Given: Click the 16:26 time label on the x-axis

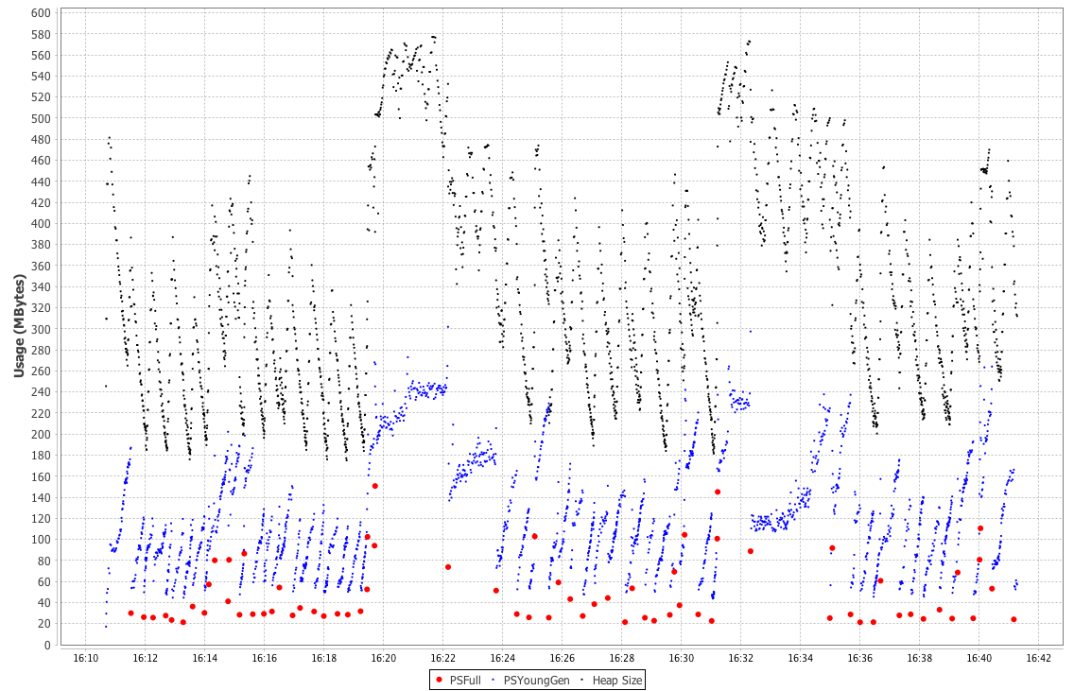Looking at the screenshot, I should click(x=563, y=659).
